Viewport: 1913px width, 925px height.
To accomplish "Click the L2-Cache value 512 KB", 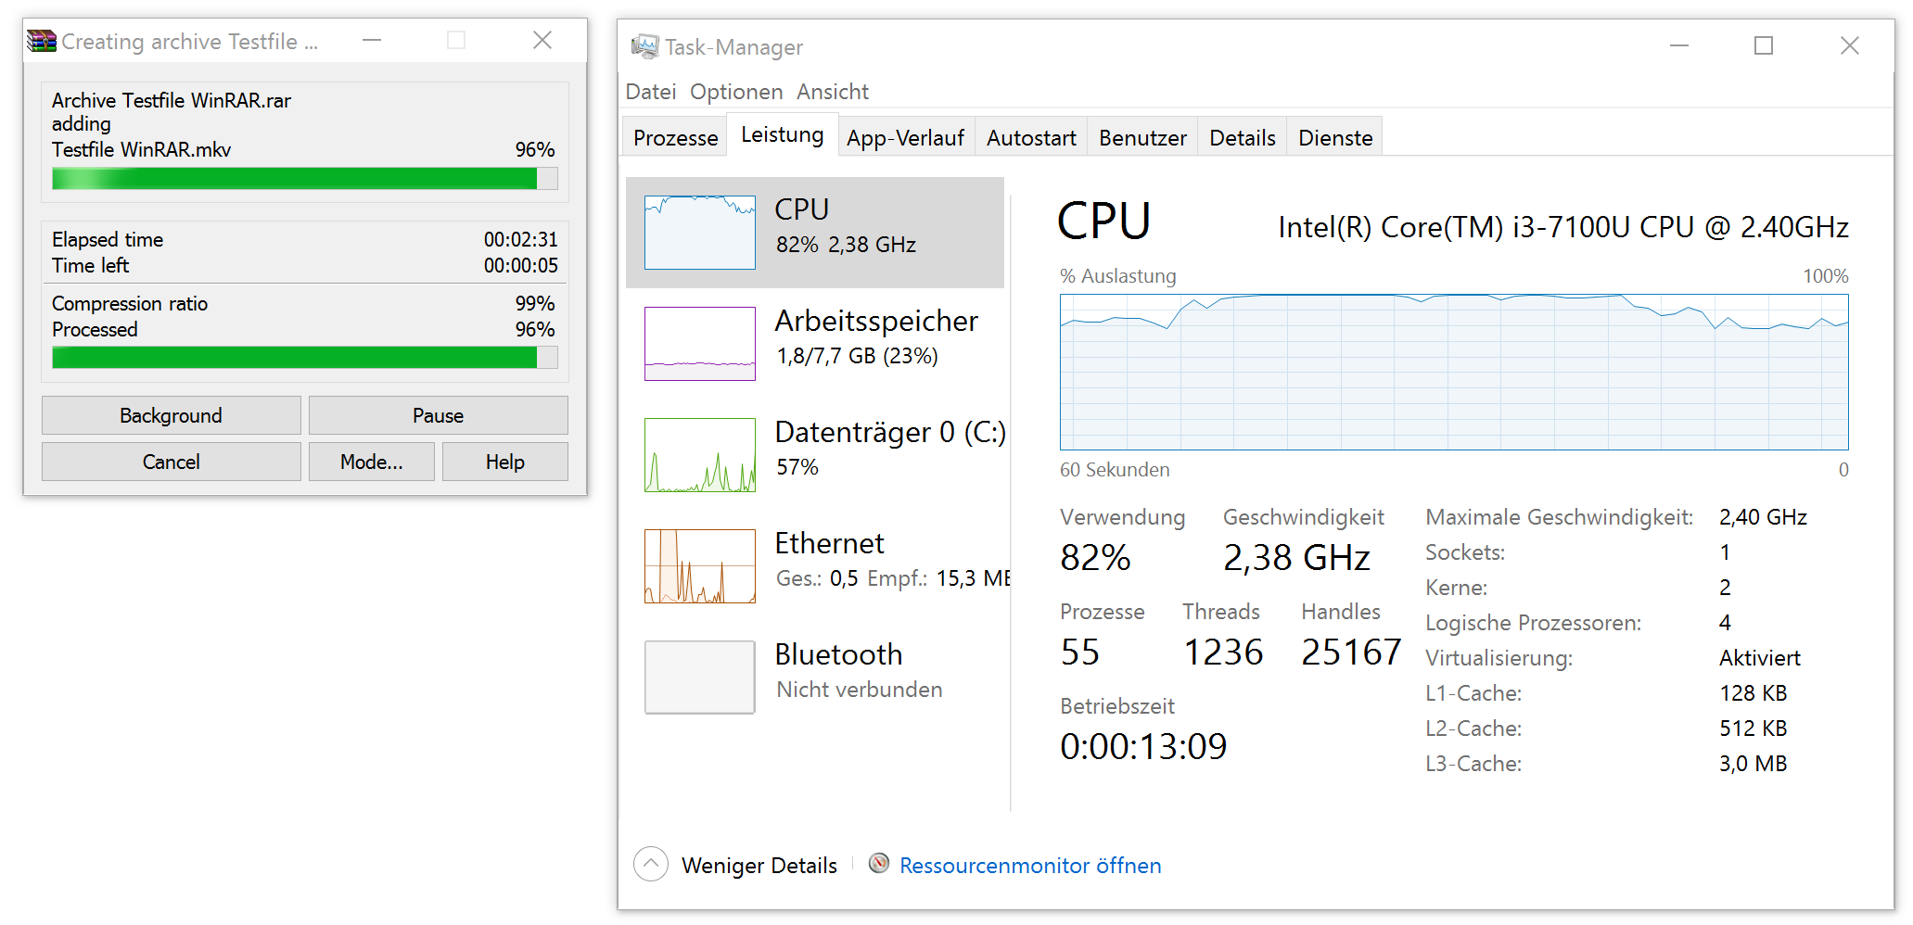I will point(1753,729).
